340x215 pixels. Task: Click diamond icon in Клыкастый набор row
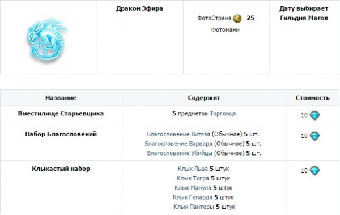tap(314, 171)
